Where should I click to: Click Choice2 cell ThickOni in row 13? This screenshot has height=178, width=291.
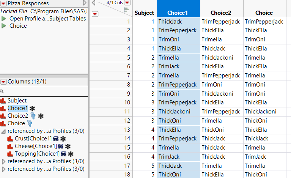point(222,130)
